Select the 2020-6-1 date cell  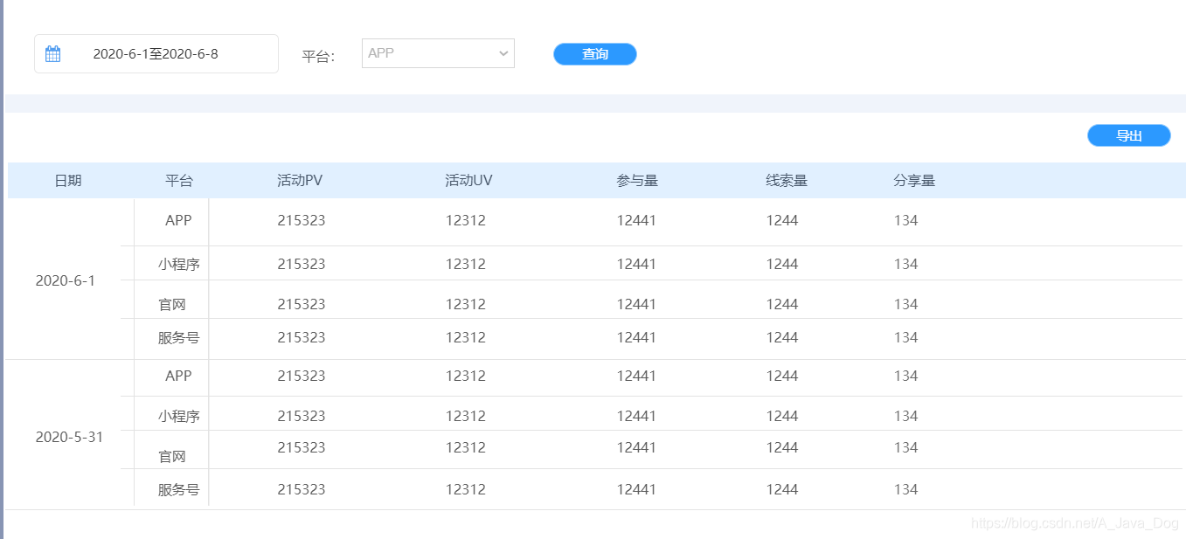coord(66,281)
